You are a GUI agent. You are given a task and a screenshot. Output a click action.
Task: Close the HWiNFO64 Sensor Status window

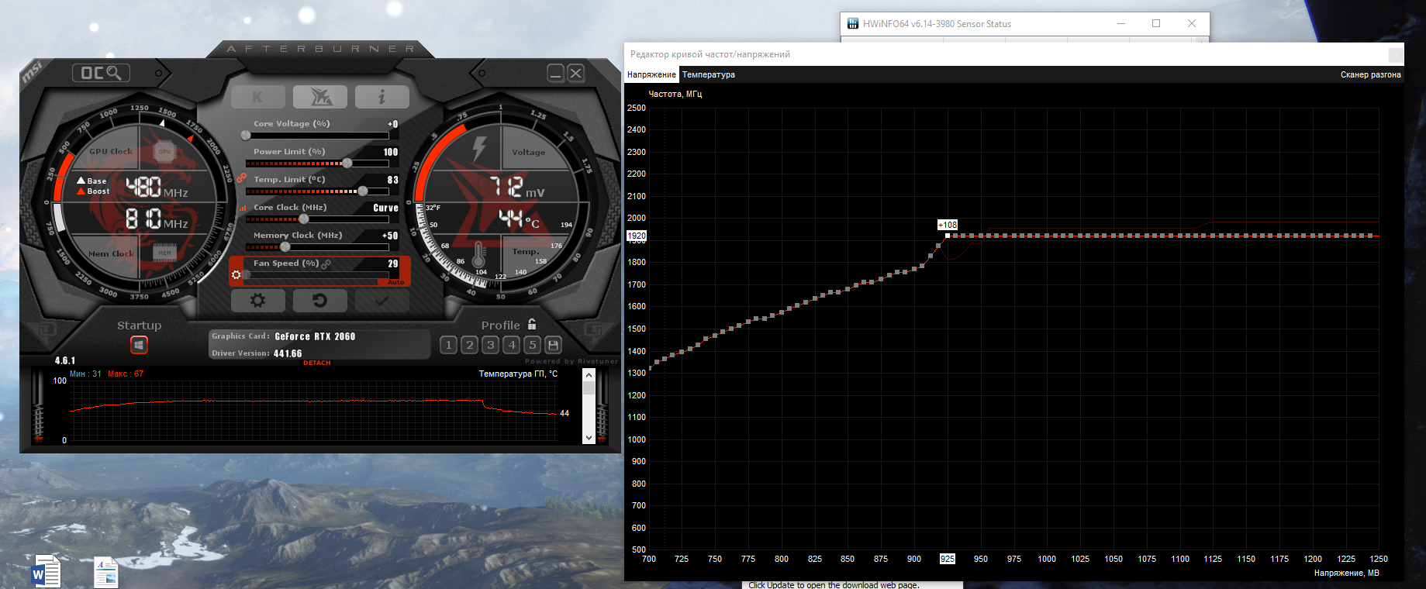pyautogui.click(x=1192, y=23)
